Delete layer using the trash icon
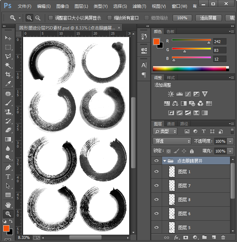This screenshot has width=237, height=242. point(223,237)
